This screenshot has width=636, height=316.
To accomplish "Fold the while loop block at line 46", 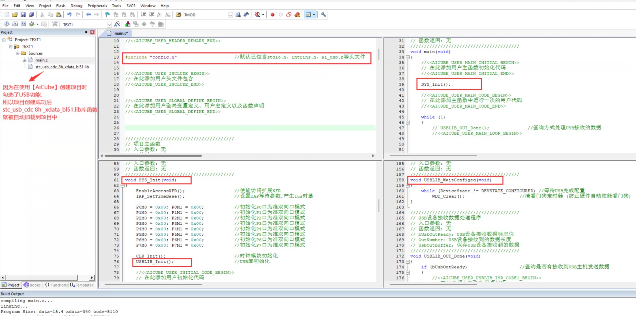I will [408, 123].
